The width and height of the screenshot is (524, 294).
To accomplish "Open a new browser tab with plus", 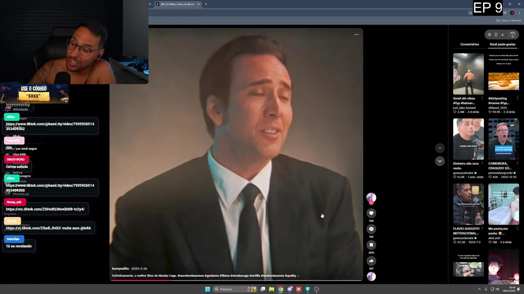I will coord(206,4).
